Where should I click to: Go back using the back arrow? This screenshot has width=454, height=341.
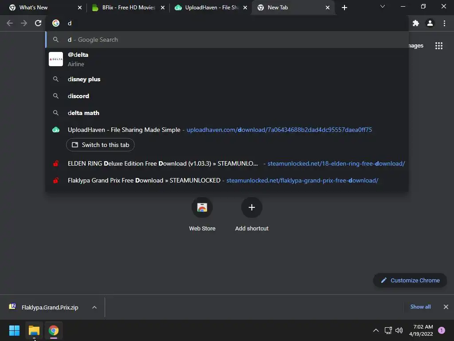(x=10, y=23)
